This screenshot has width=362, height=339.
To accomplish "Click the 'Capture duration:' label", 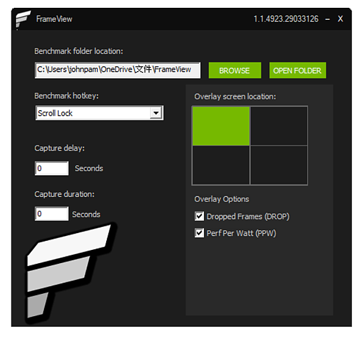I will pos(65,194).
